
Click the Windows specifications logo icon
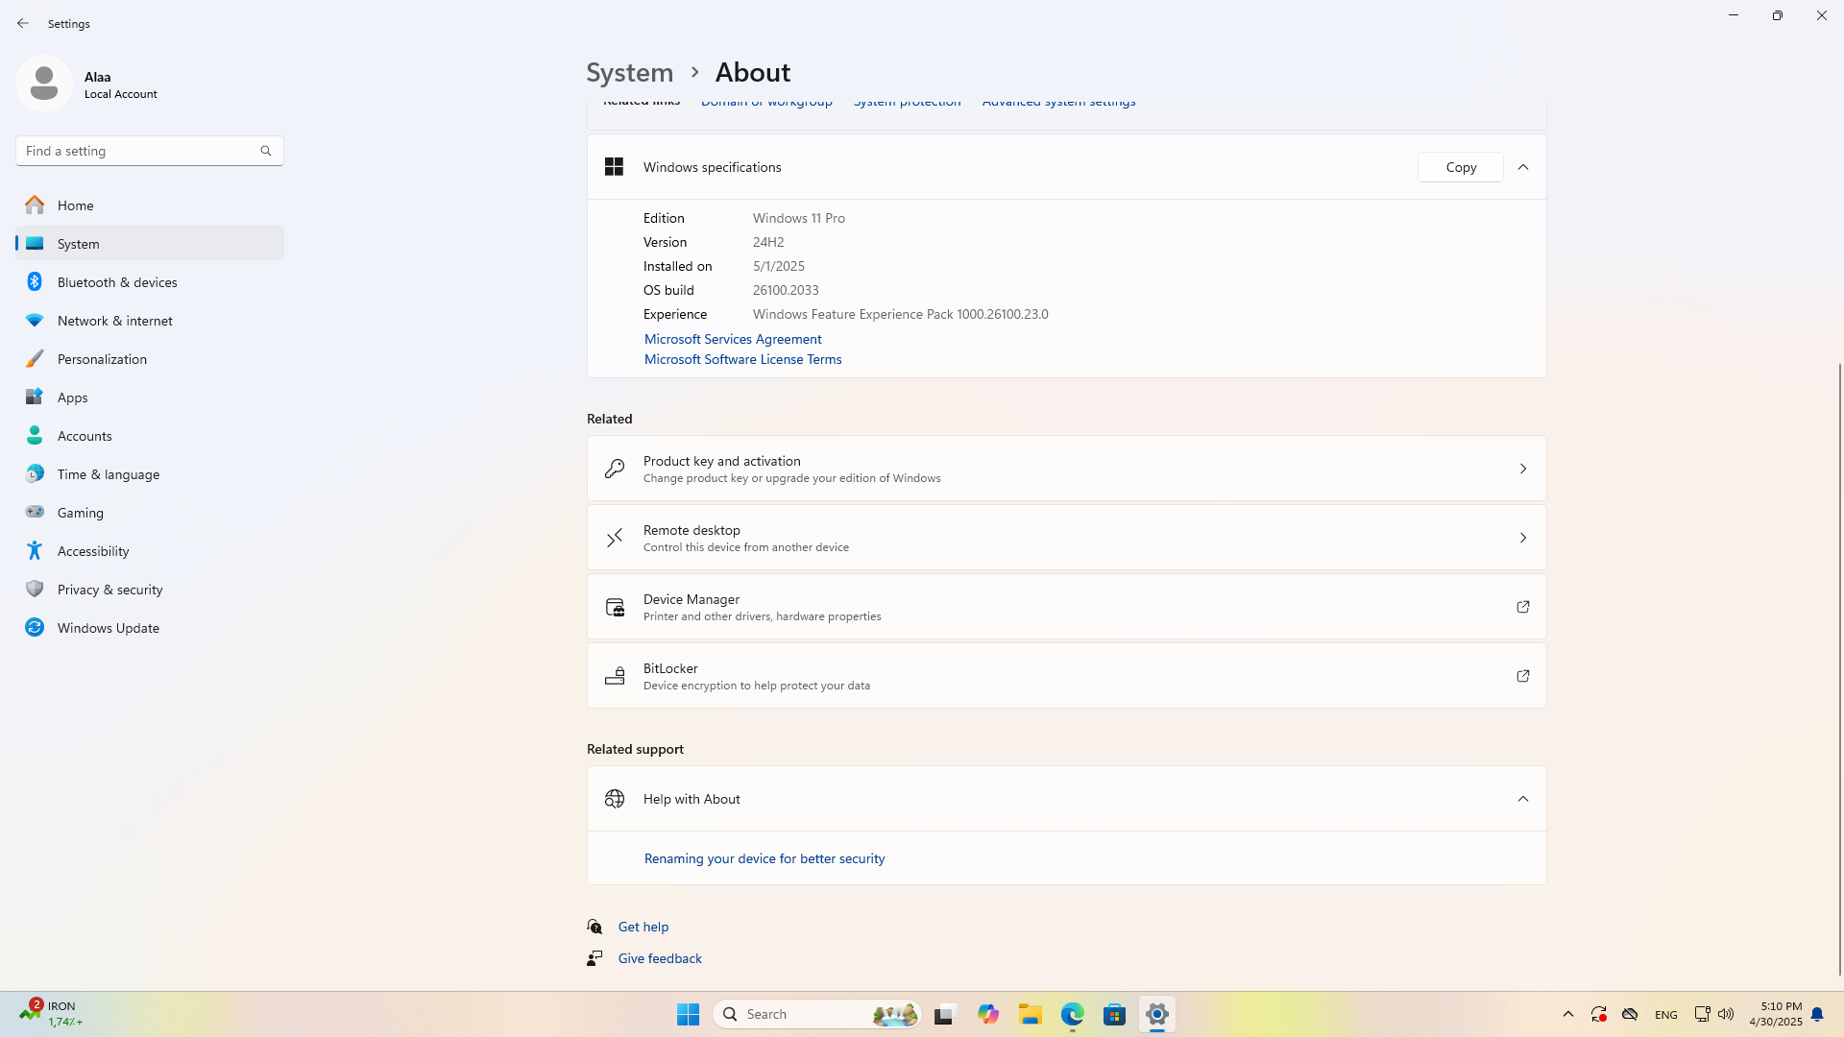pyautogui.click(x=615, y=167)
